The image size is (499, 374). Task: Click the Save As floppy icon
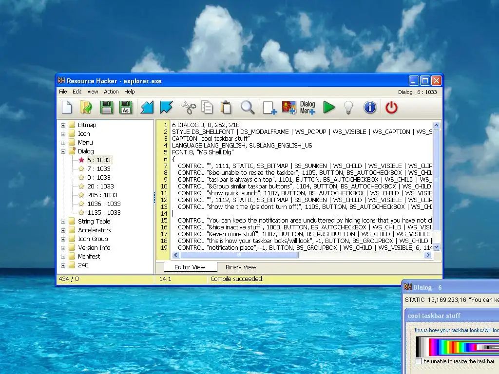[126, 107]
